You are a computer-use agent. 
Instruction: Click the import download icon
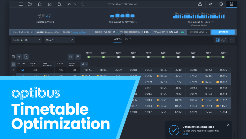(x=50, y=4)
